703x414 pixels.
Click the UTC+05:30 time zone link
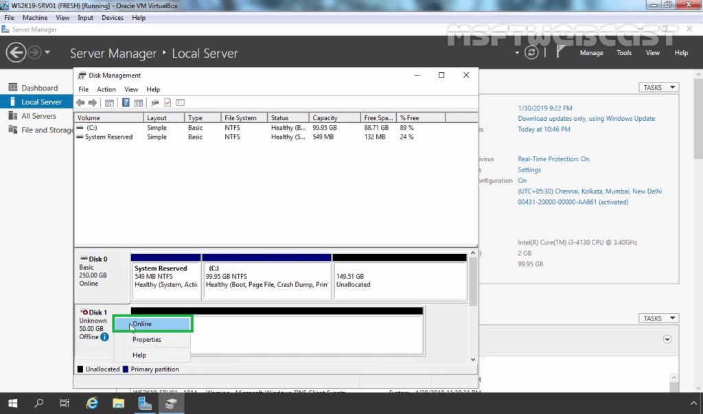(x=590, y=191)
